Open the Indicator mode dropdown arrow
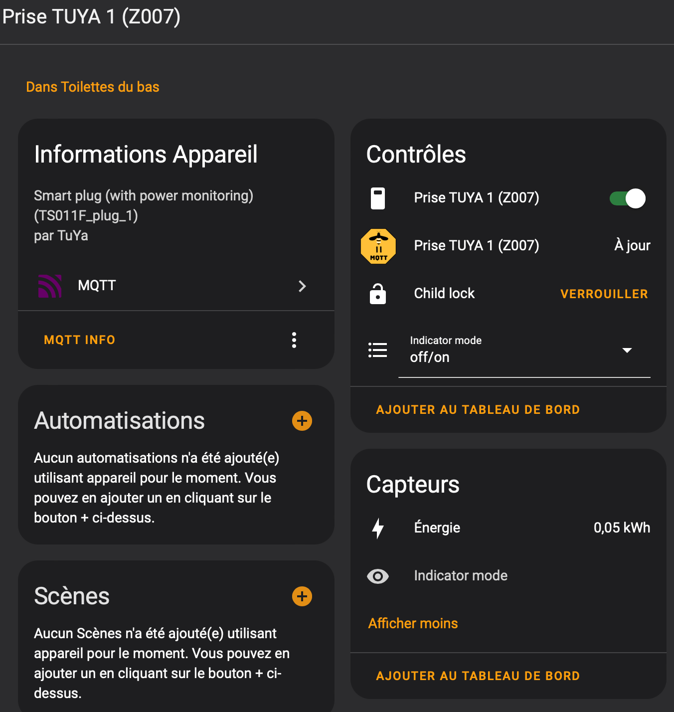This screenshot has height=712, width=674. pyautogui.click(x=627, y=351)
